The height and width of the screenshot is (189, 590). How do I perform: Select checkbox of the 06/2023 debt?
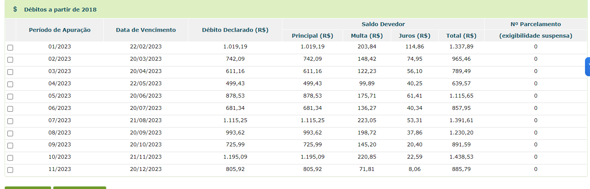[10, 109]
